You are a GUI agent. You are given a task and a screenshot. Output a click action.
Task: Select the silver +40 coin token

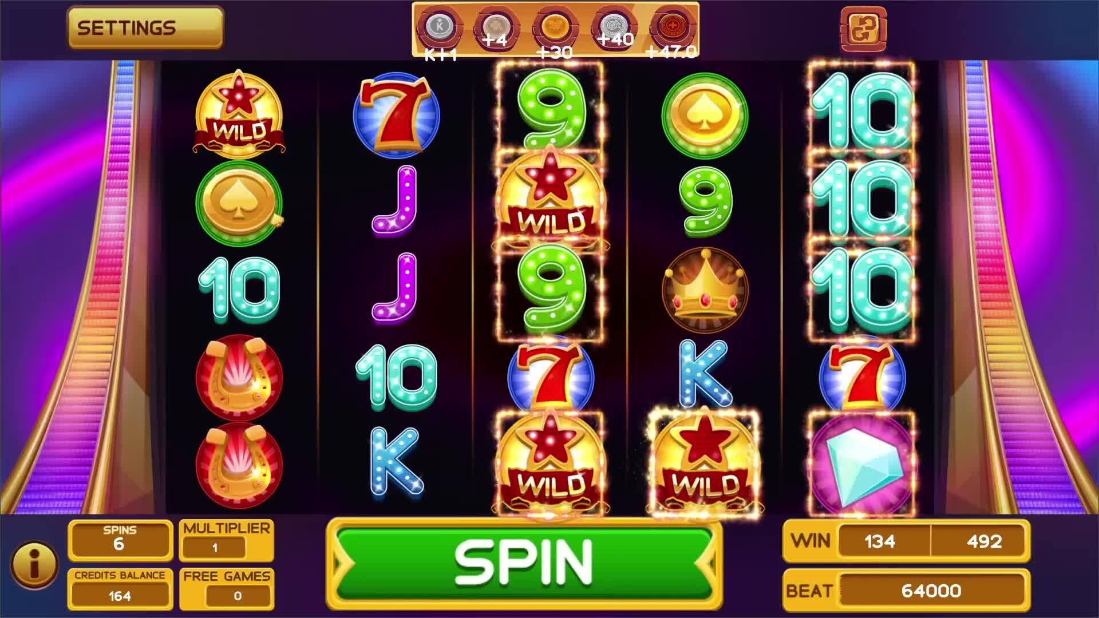pyautogui.click(x=614, y=27)
